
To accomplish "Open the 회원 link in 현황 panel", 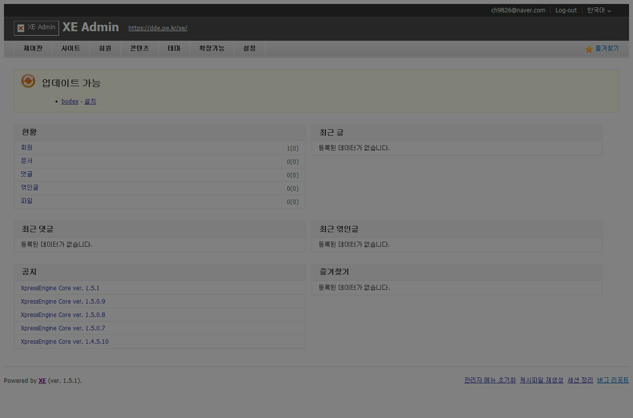I will pyautogui.click(x=26, y=147).
